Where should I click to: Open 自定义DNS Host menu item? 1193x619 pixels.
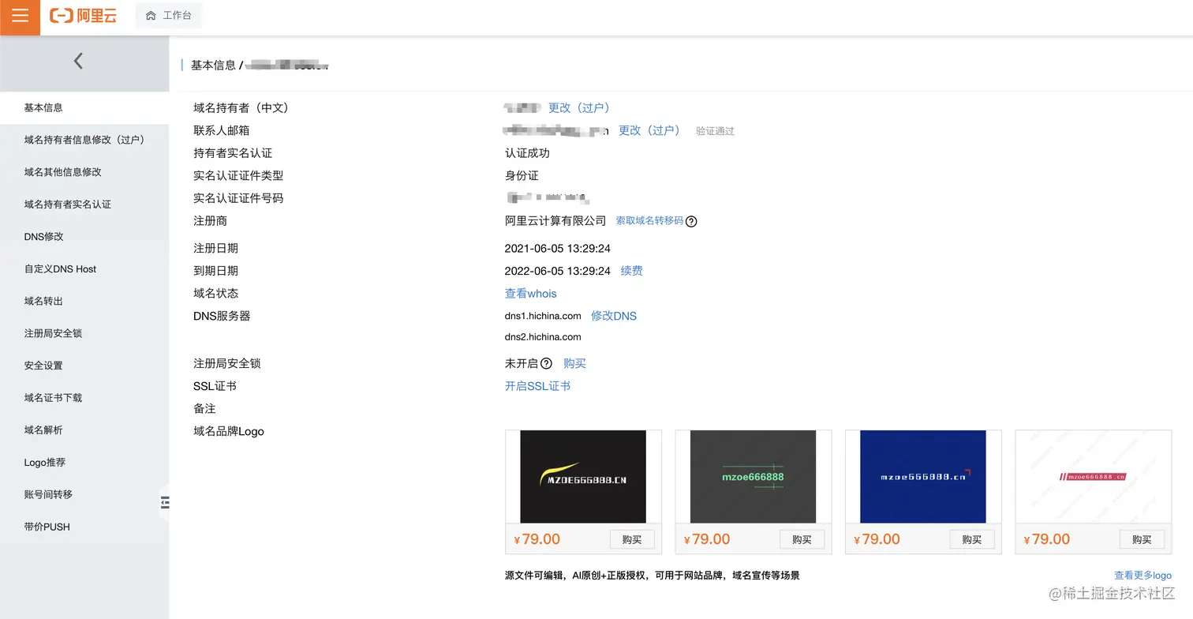point(84,269)
